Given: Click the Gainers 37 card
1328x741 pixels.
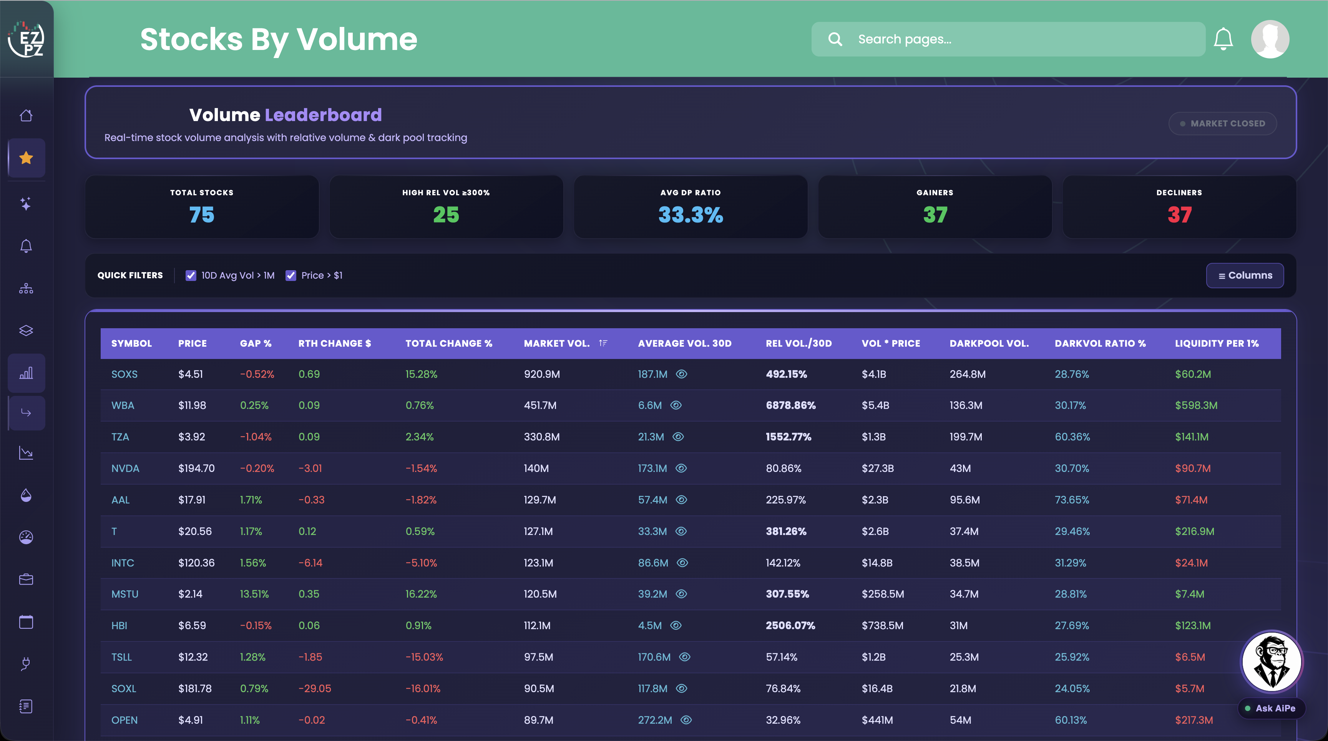Looking at the screenshot, I should tap(935, 207).
